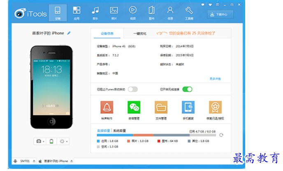Image resolution: width=283 pixels, height=171 pixels.
Task: Click the 图书 : 64 KB legend entry
Action: pos(168,141)
